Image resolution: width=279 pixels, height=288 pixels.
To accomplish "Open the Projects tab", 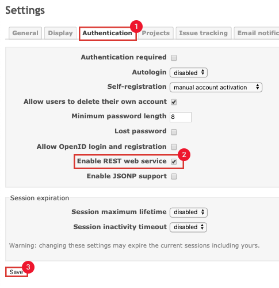I will tap(156, 33).
